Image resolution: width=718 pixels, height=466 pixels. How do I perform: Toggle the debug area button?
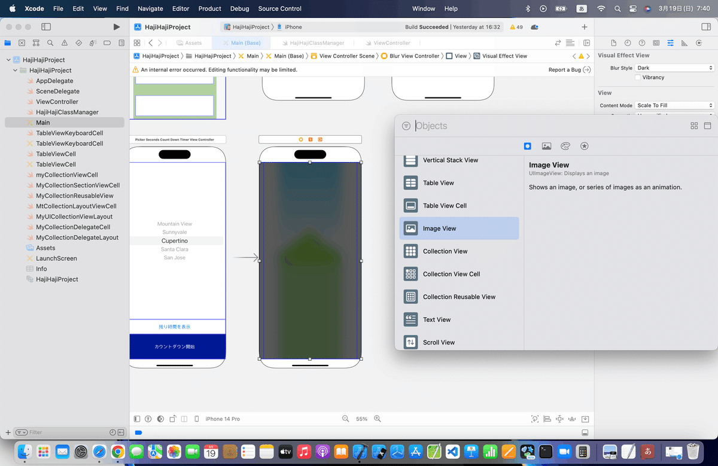coord(585,433)
